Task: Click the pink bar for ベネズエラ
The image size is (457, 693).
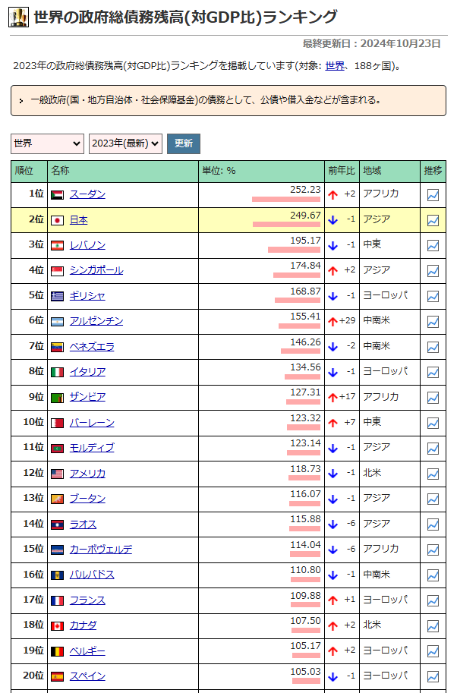Action: coord(301,351)
